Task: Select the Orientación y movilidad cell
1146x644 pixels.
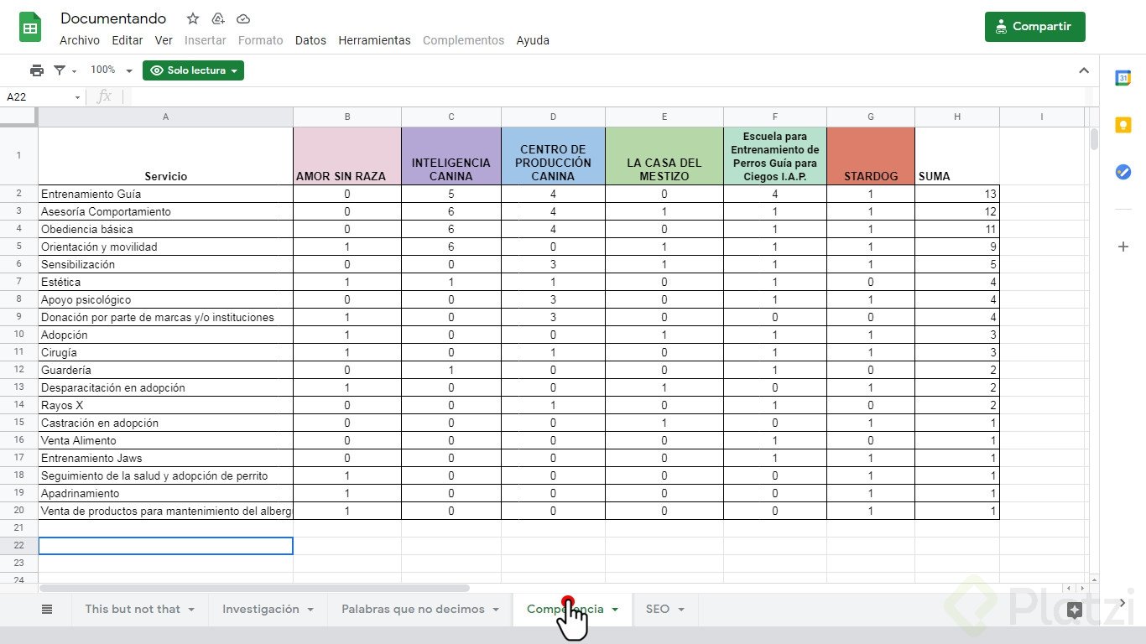Action: point(165,247)
